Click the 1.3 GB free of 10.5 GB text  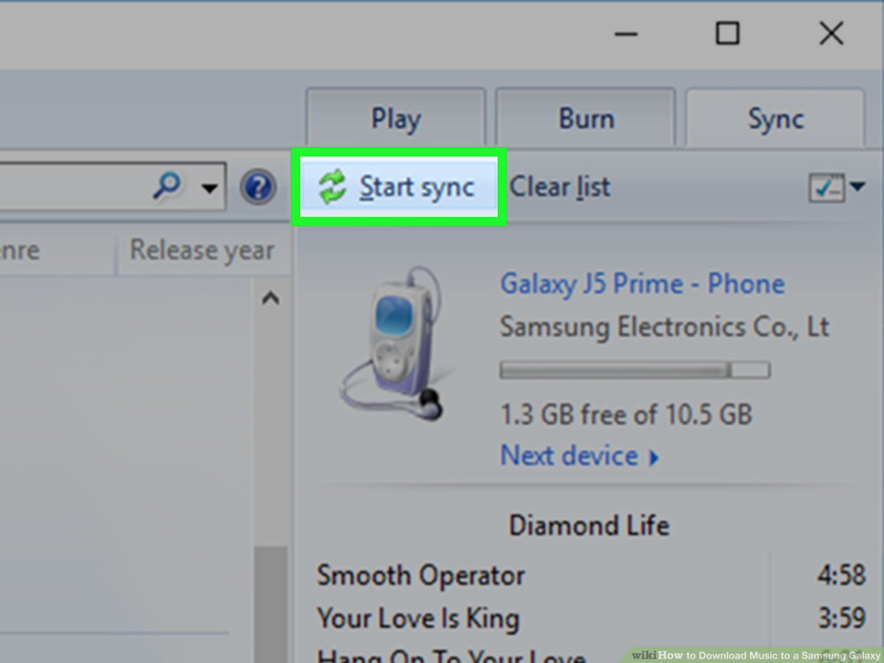[x=626, y=414]
